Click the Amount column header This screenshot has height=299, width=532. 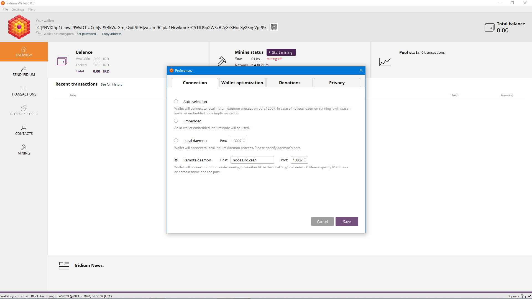click(507, 95)
